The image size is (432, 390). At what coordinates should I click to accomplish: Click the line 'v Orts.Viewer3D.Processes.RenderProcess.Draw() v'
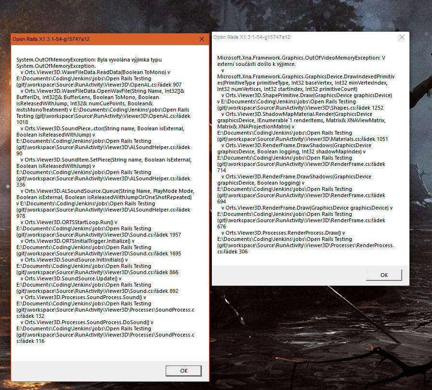pyautogui.click(x=283, y=233)
